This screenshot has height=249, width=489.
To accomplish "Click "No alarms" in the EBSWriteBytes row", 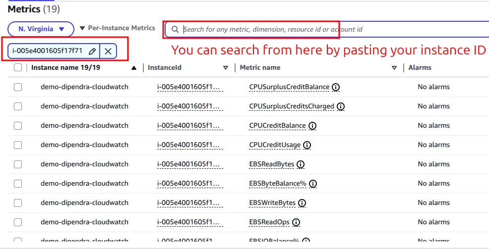I will tap(434, 203).
